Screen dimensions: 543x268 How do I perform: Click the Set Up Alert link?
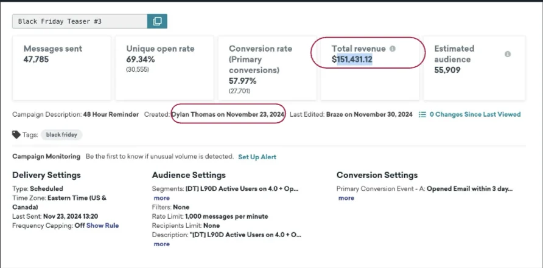257,157
